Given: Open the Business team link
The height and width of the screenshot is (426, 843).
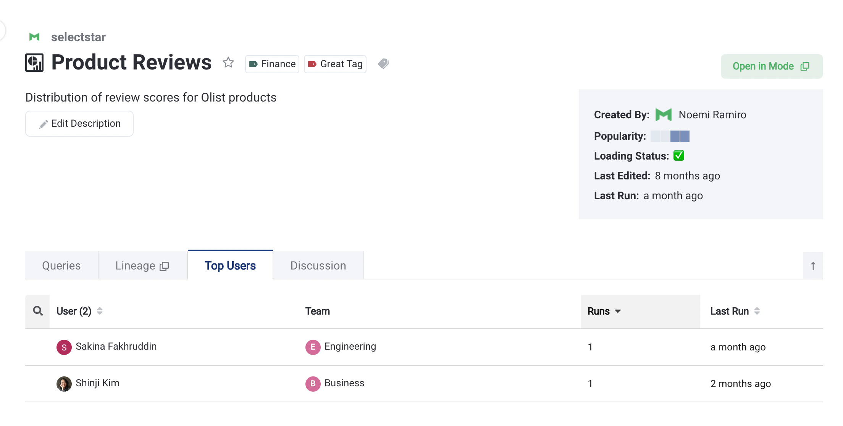Looking at the screenshot, I should [x=344, y=383].
